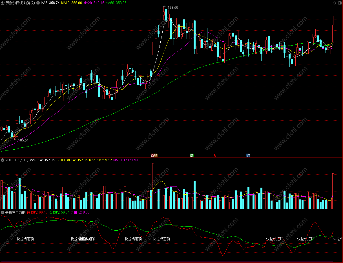Open the 寻找有主力的 indicator dropdown arrow
This screenshot has height=263, width=343.
pyautogui.click(x=3, y=212)
